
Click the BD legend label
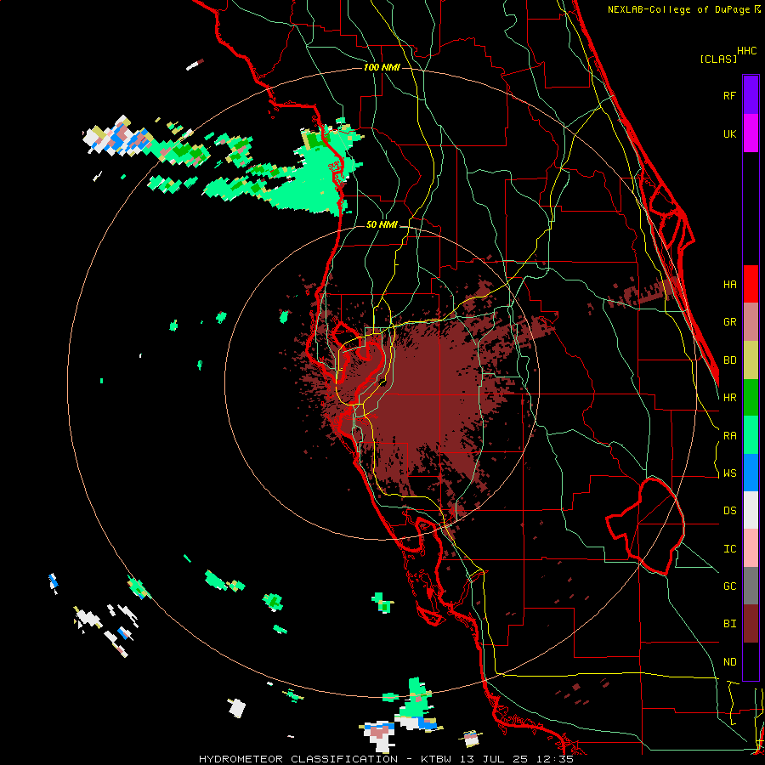coord(729,360)
